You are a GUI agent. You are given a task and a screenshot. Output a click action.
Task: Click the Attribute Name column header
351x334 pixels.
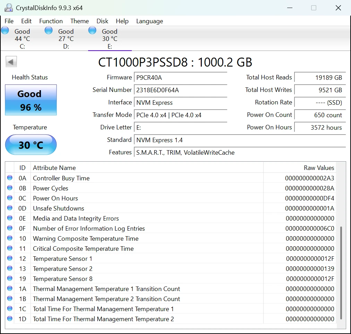(147, 168)
